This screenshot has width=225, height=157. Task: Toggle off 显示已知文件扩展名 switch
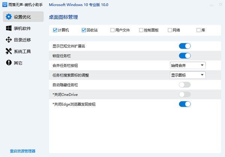point(185,46)
